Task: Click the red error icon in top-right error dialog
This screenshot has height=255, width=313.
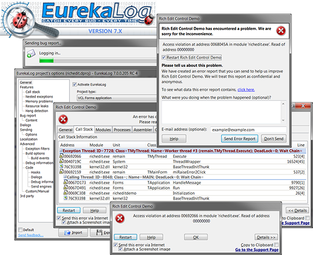Action: click(281, 30)
